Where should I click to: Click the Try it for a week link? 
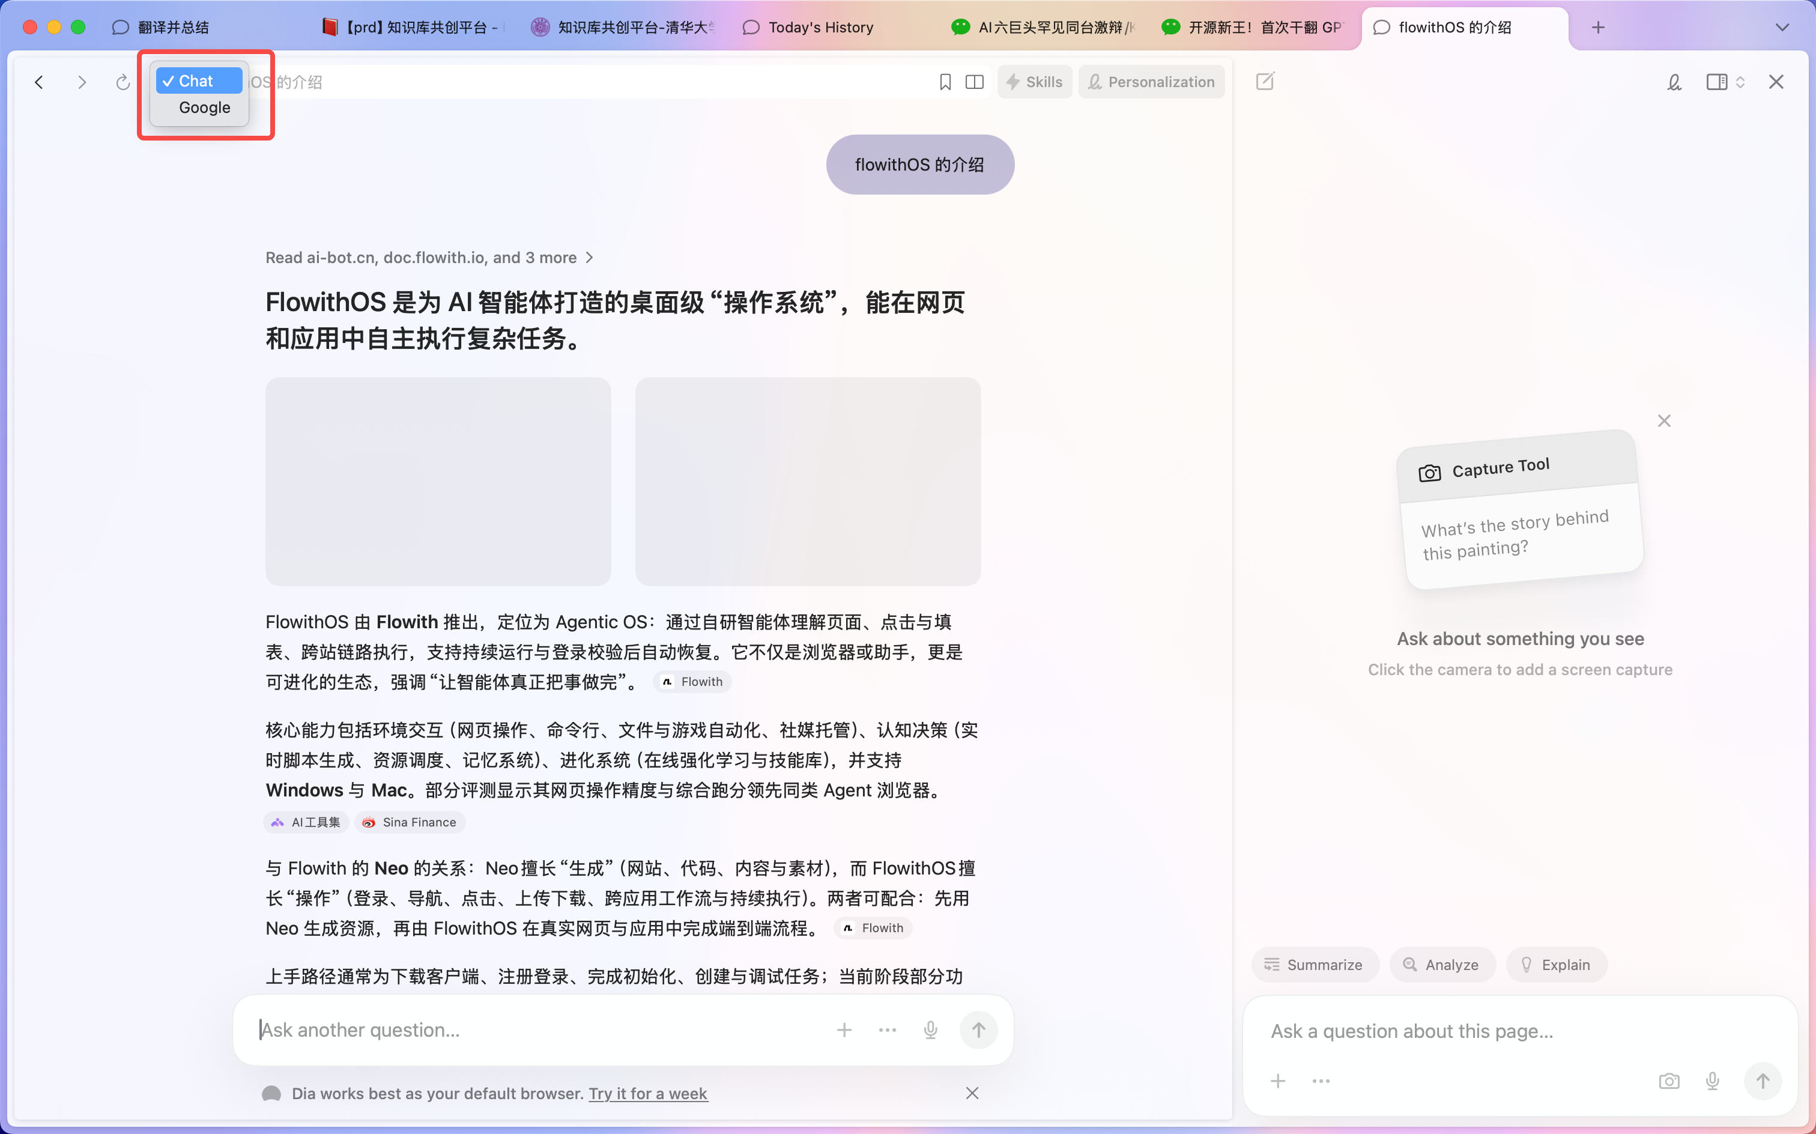[x=648, y=1094]
